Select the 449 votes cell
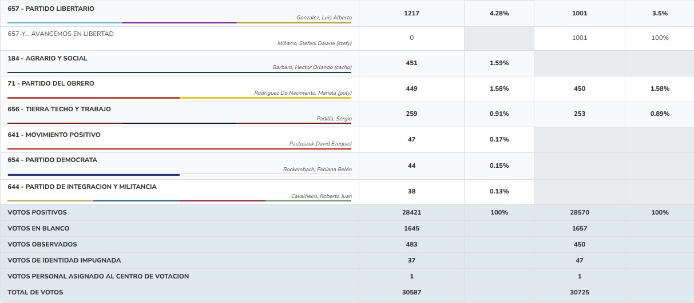The image size is (694, 303). coord(411,89)
